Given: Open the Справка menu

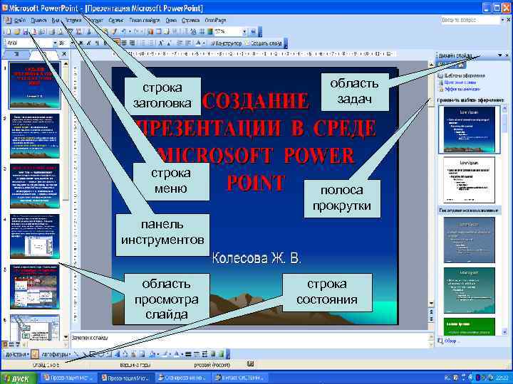Looking at the screenshot, I should [x=190, y=20].
